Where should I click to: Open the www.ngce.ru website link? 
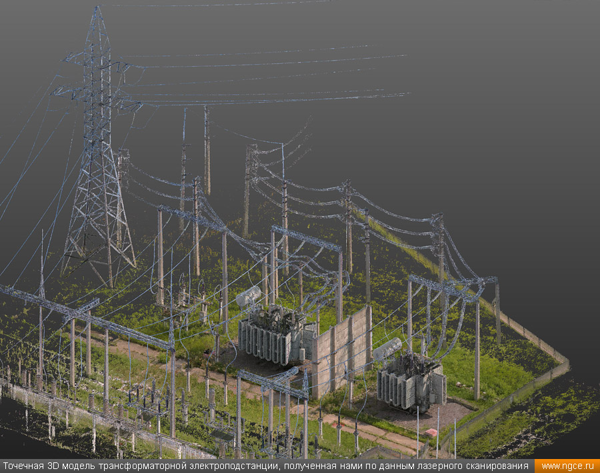(567, 466)
